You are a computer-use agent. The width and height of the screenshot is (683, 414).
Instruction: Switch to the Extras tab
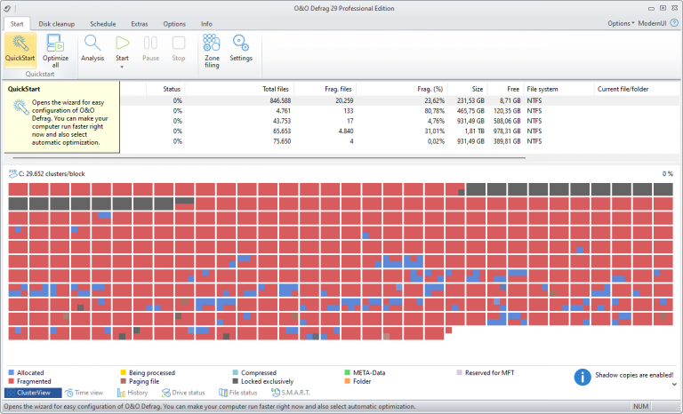pos(140,24)
